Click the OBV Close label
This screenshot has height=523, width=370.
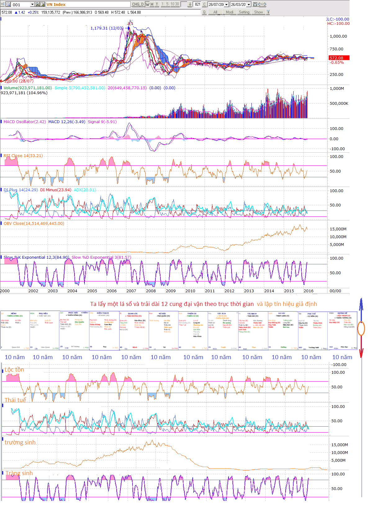[x=34, y=224]
